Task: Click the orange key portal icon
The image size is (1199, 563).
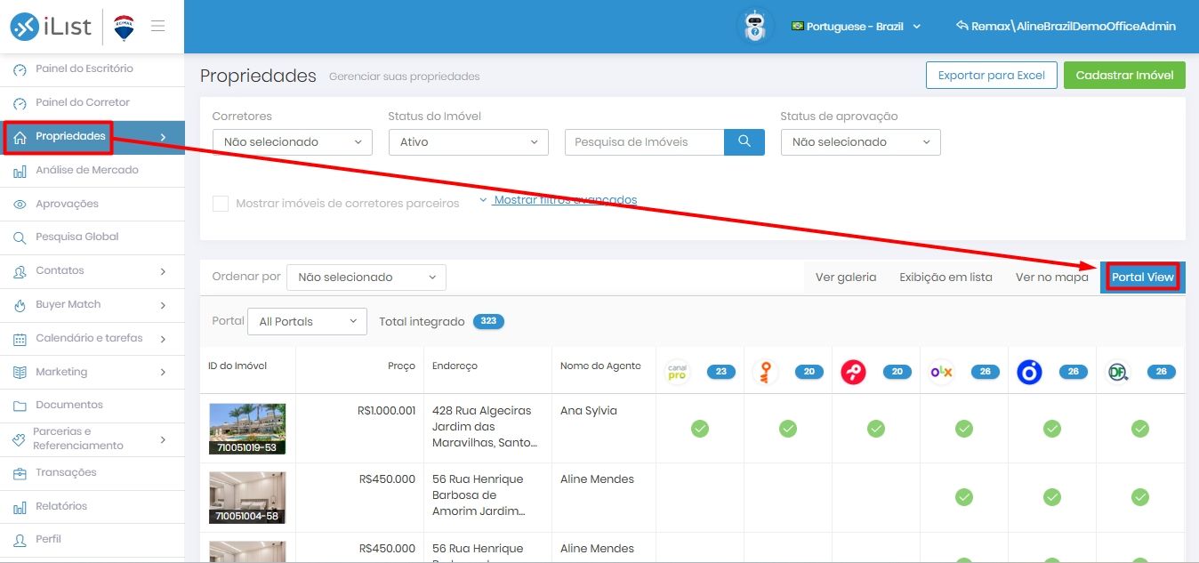Action: (765, 372)
